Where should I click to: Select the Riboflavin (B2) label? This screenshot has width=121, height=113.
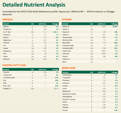pyautogui.click(x=67, y=40)
